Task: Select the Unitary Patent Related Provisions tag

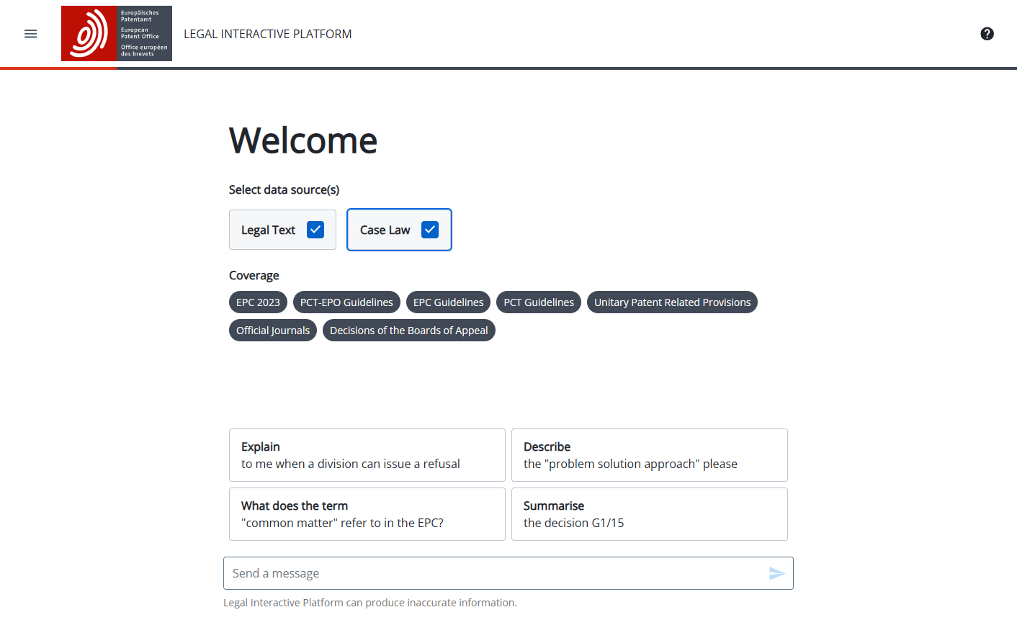Action: [x=672, y=302]
